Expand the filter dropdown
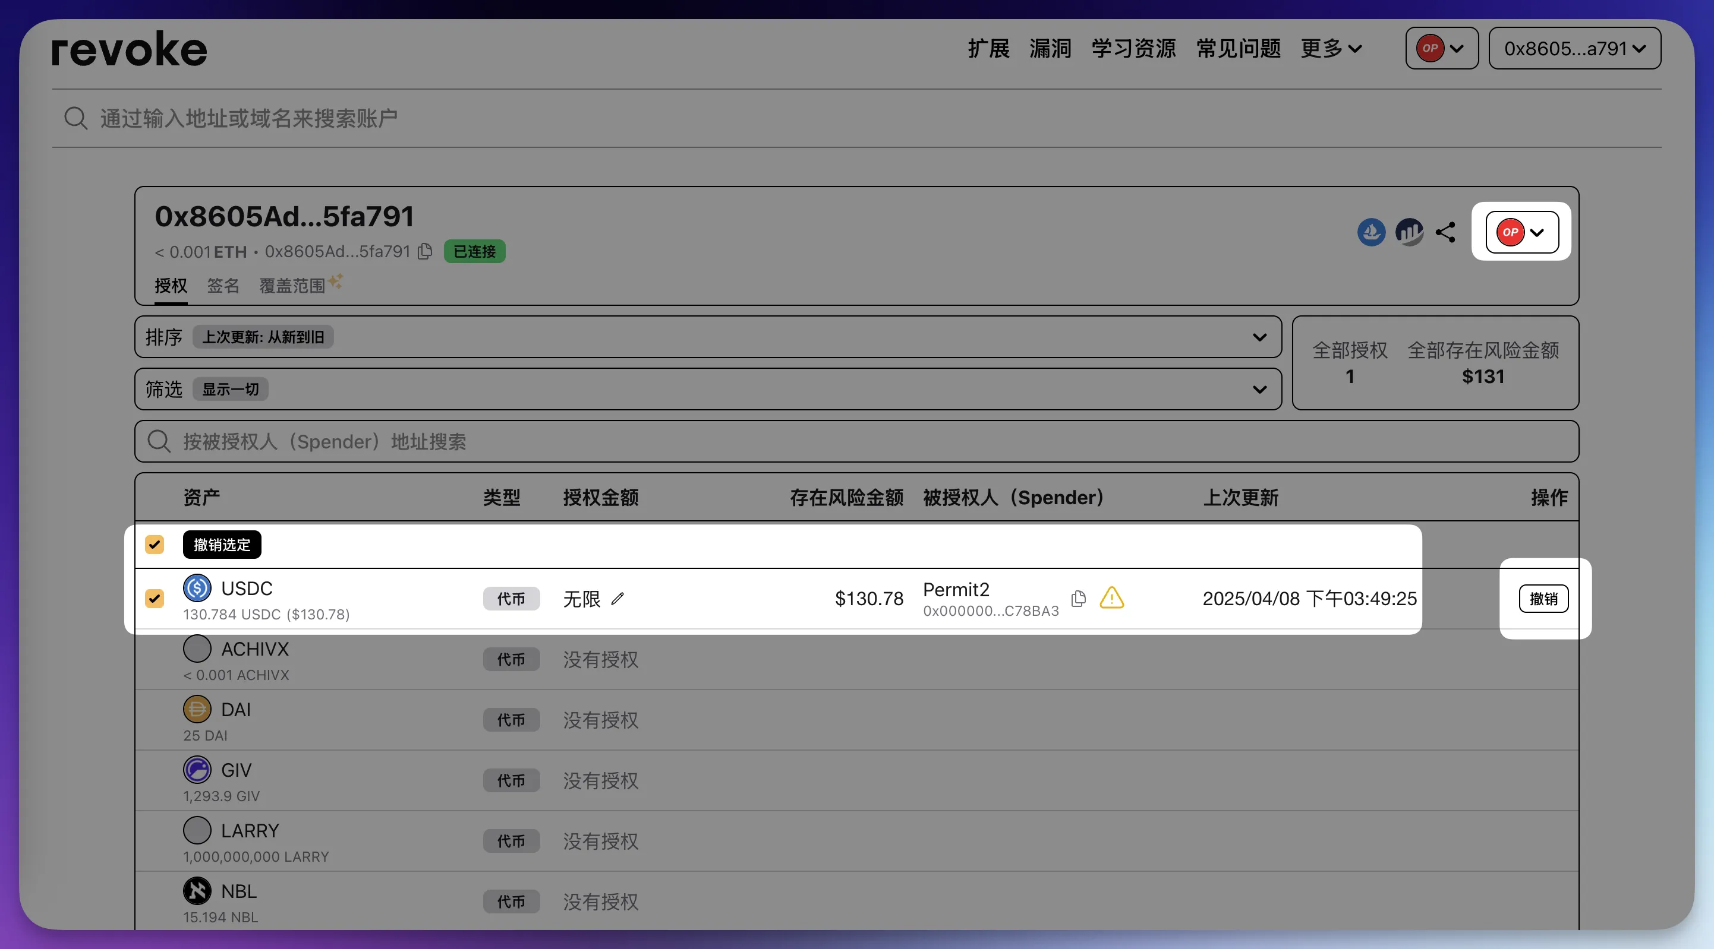 click(x=708, y=389)
